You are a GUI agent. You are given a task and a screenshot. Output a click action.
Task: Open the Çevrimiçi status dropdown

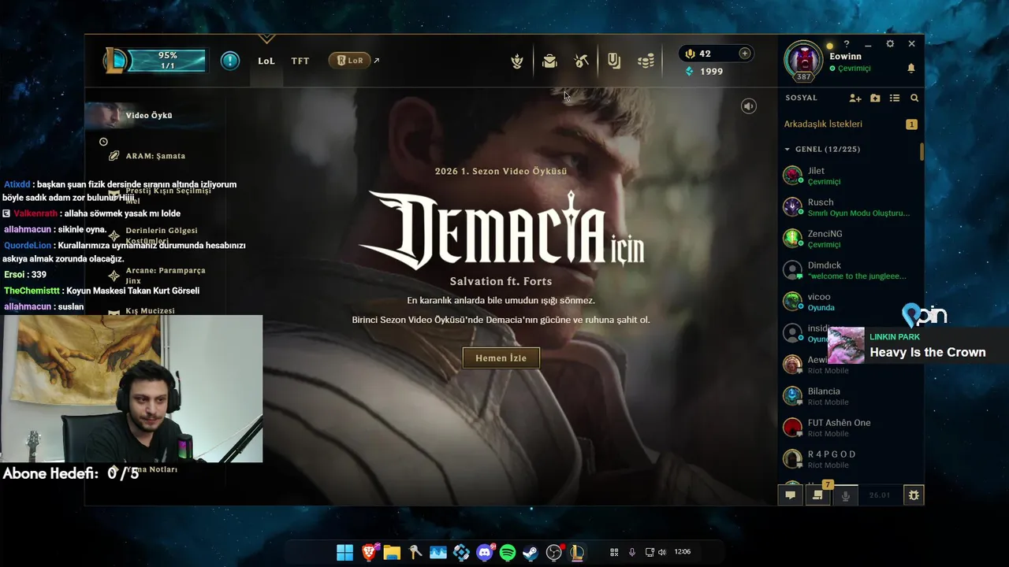pos(850,69)
